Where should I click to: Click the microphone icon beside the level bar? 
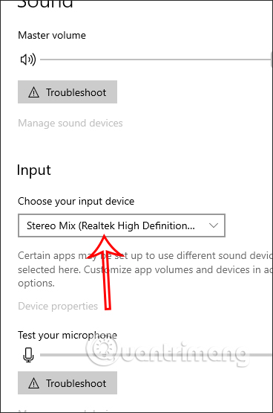click(x=28, y=355)
